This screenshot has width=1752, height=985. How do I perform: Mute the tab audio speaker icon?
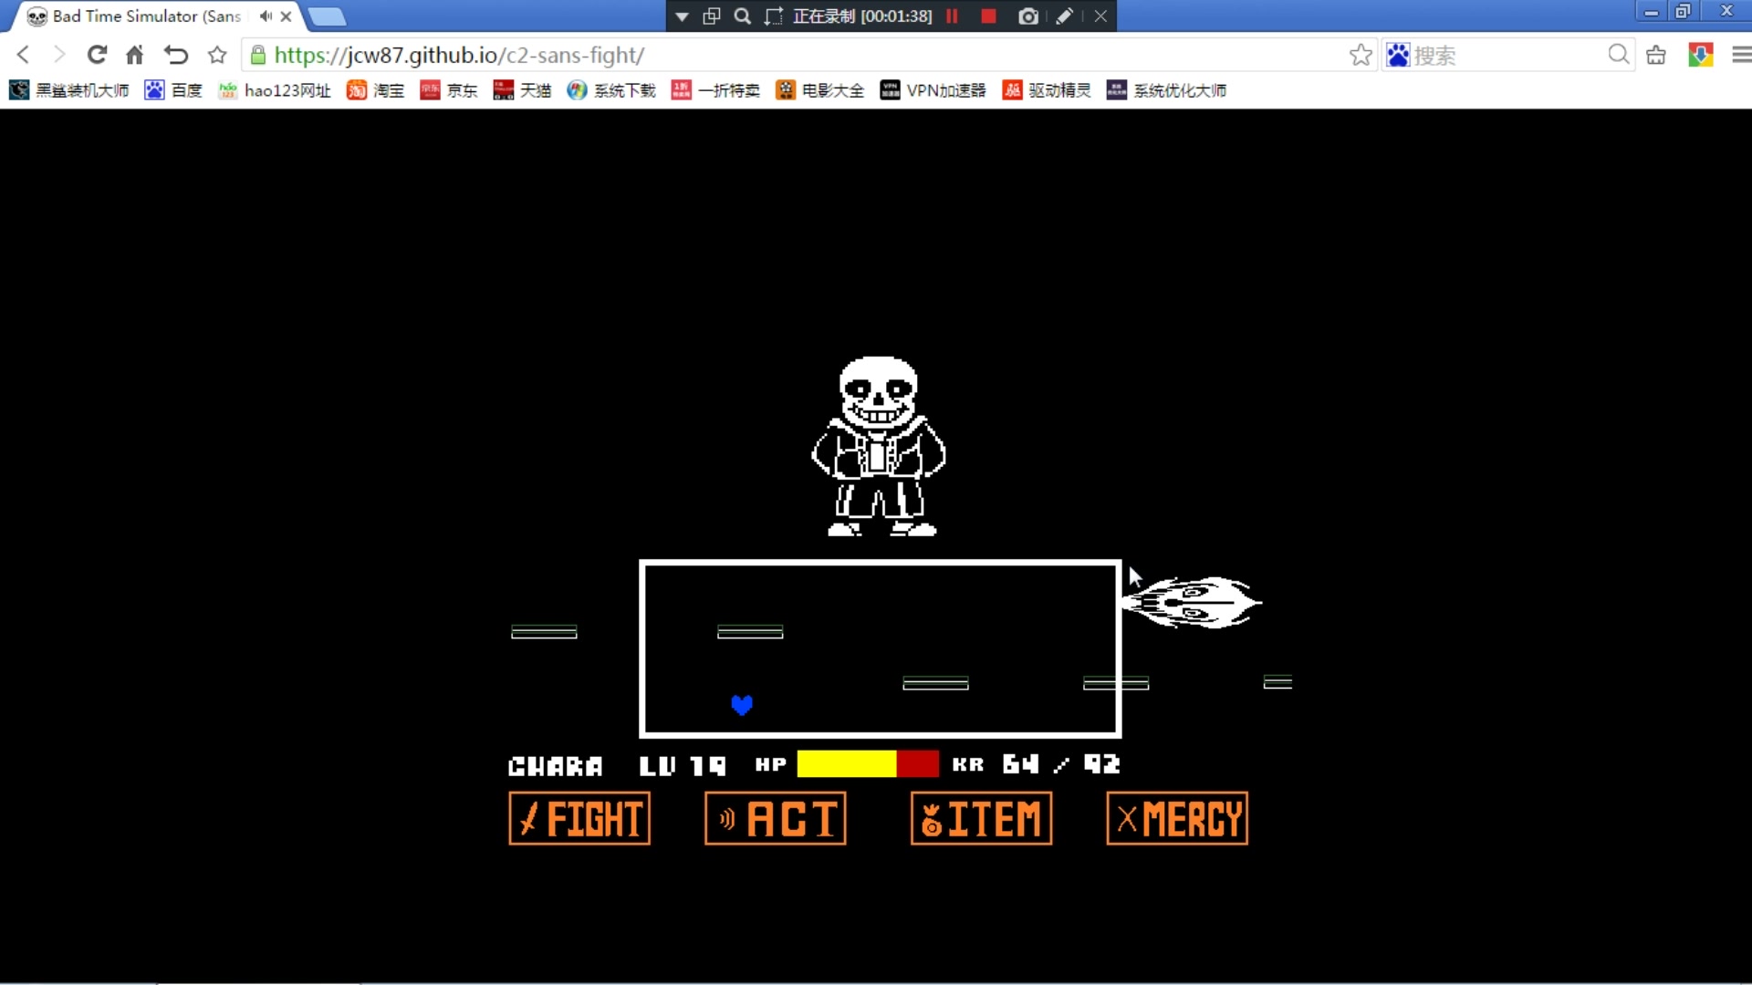tap(266, 16)
